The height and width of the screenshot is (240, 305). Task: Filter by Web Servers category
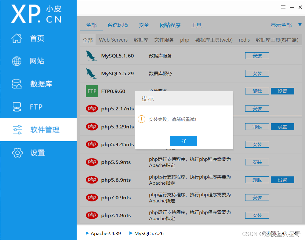point(113,40)
